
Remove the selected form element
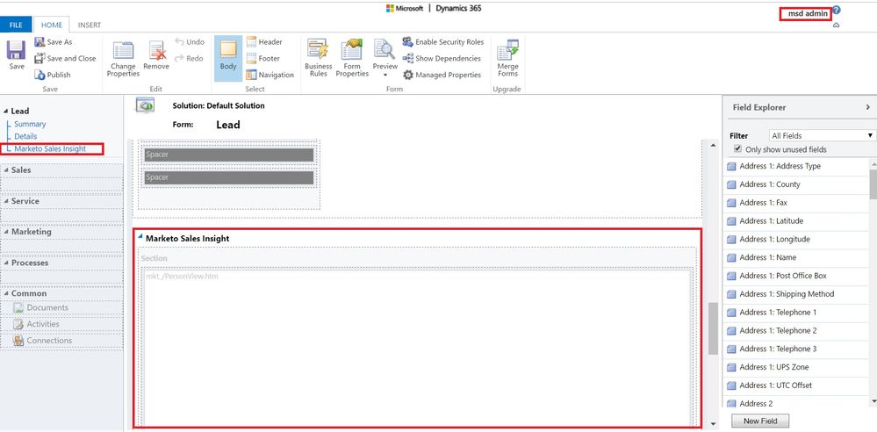point(156,54)
